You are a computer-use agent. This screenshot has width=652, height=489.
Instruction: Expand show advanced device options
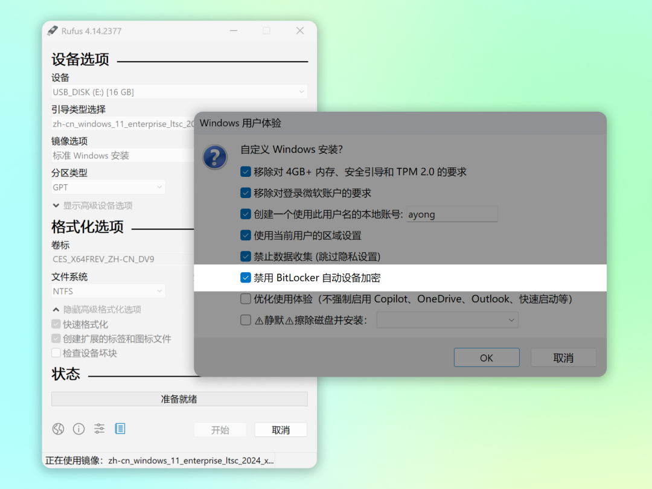coord(93,205)
